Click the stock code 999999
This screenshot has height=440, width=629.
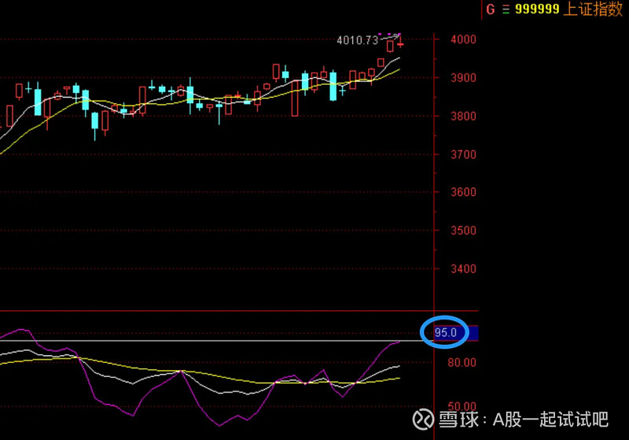[537, 9]
